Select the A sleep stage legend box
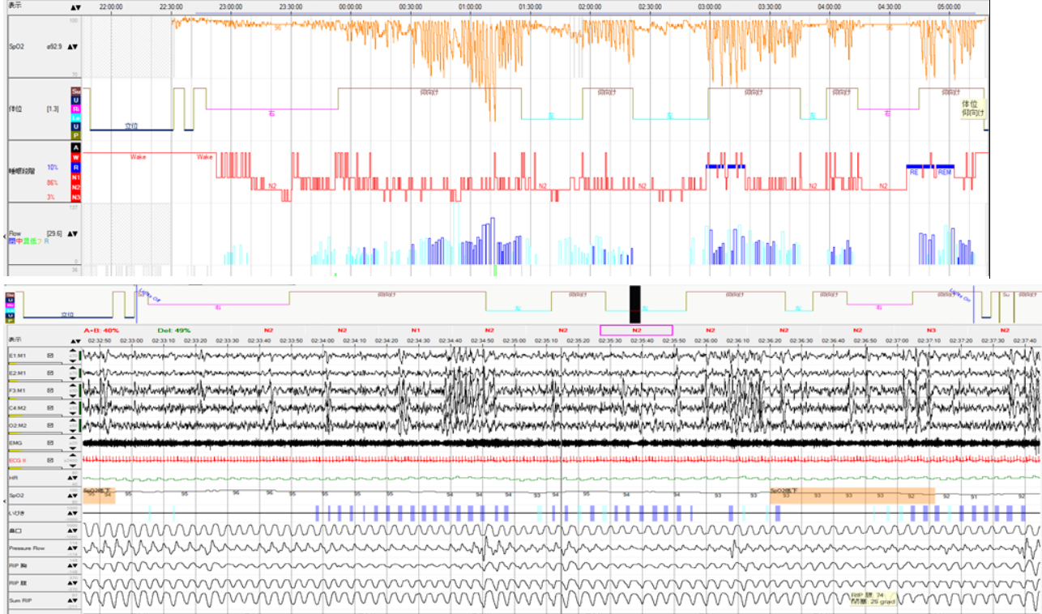 pyautogui.click(x=75, y=148)
